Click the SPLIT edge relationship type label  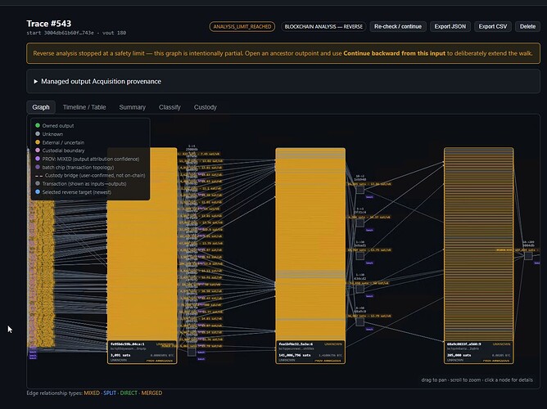tap(110, 393)
